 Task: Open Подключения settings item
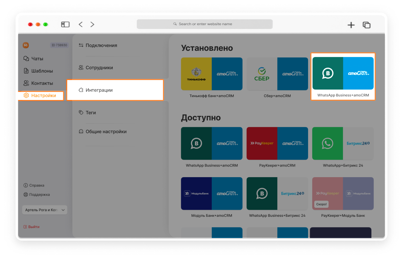click(101, 45)
